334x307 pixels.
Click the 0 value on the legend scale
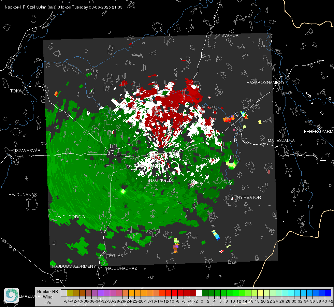point(202,301)
